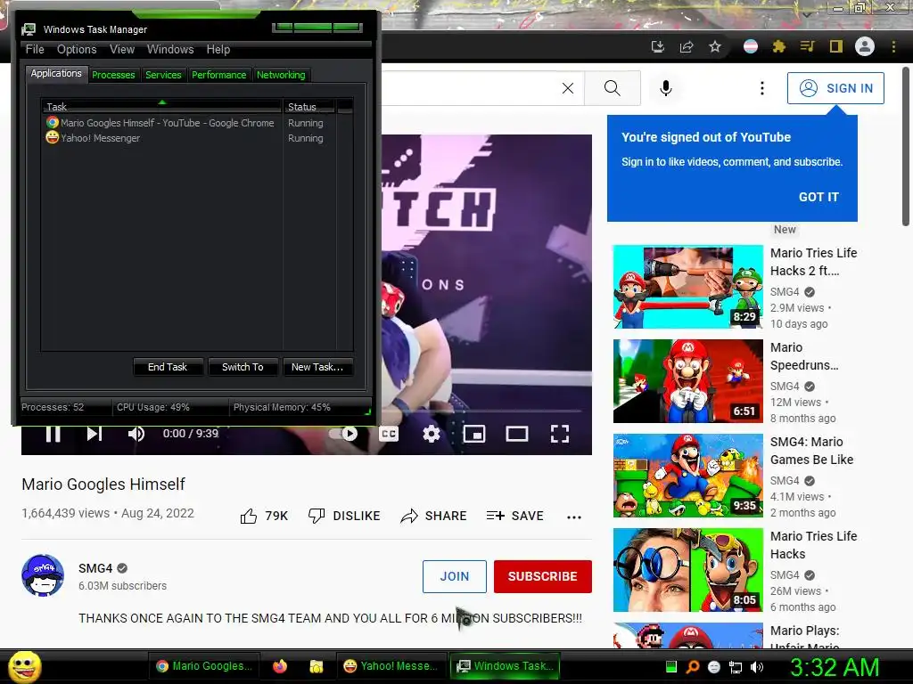Mute the video volume speaker icon
Viewport: 913px width, 684px height.
[x=136, y=434]
